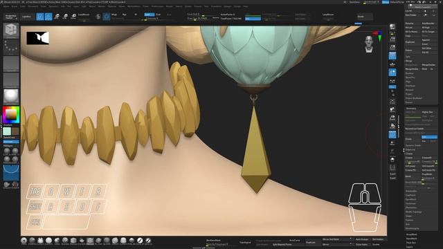Expand the Split section in SubTool
Screen dimensions: 443x249
tap(408, 57)
